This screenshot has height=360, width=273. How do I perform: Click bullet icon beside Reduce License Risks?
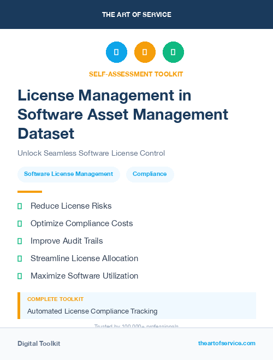20,206
